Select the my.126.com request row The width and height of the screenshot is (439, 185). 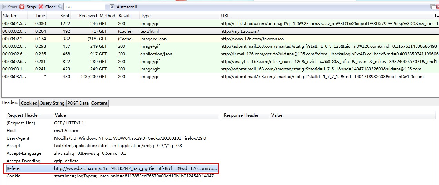[x=138, y=31]
